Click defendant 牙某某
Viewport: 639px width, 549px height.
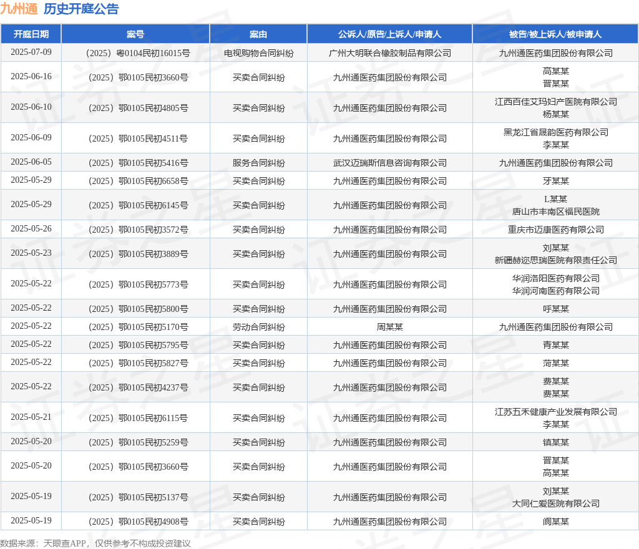556,181
